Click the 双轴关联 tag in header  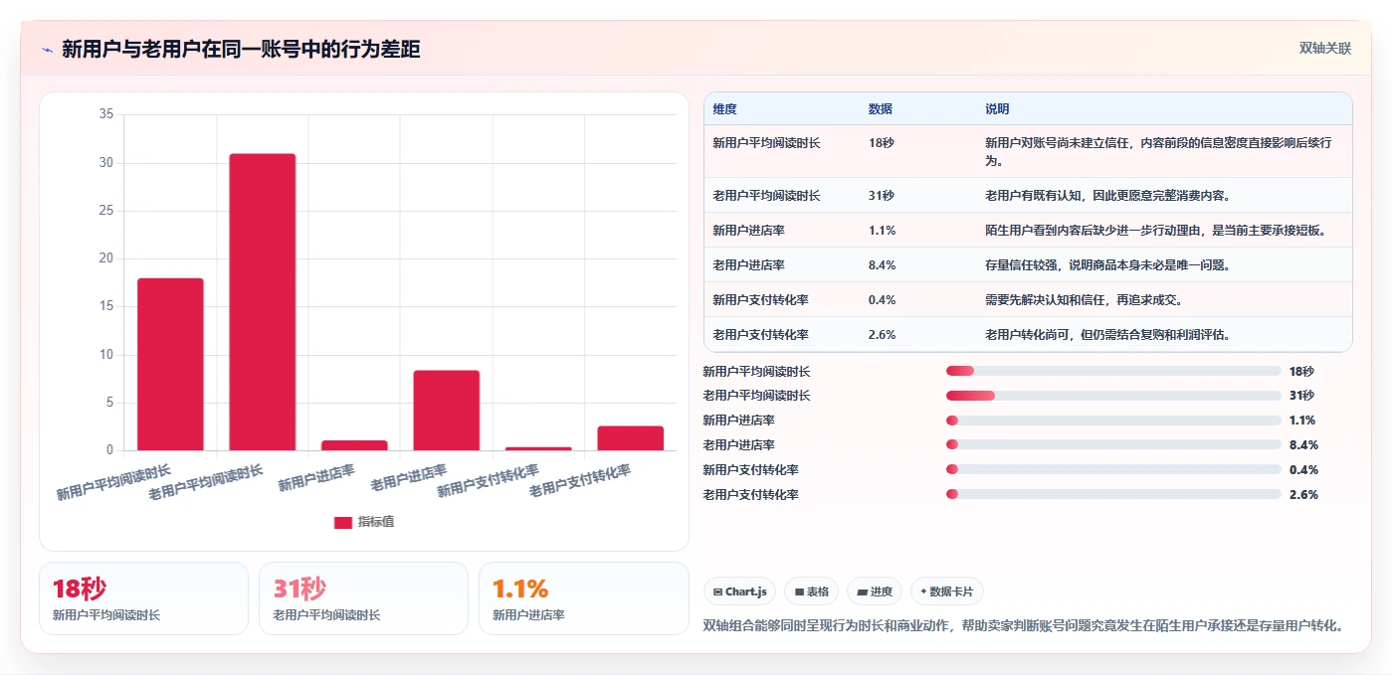click(1325, 49)
